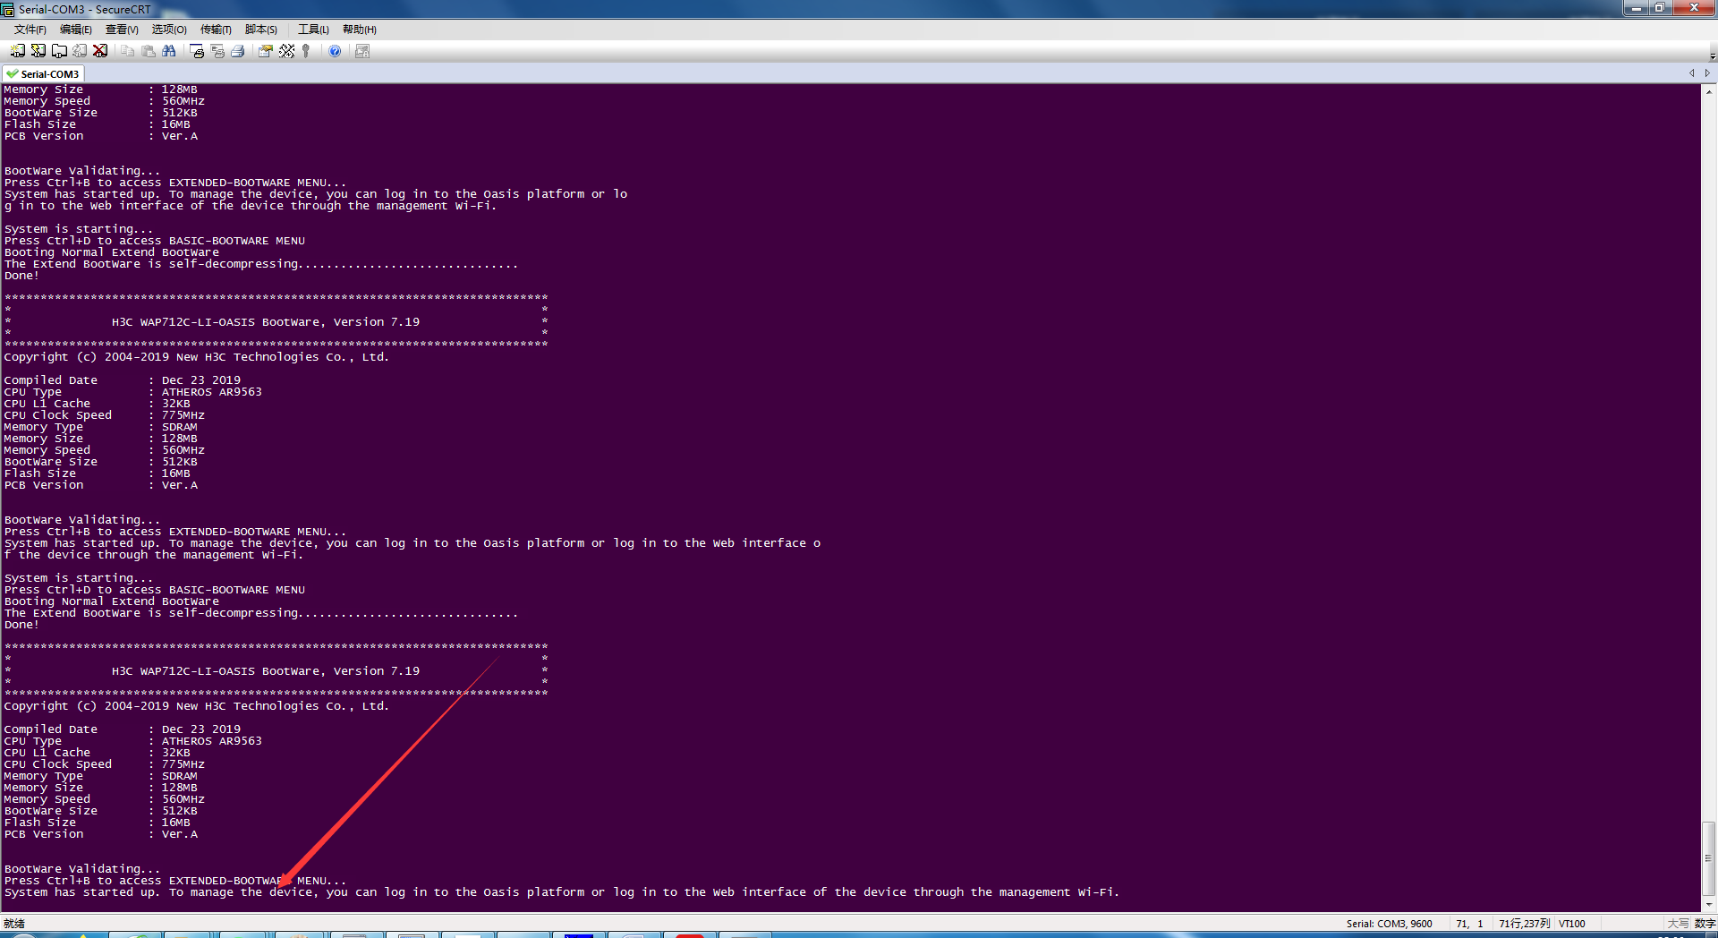Image resolution: width=1718 pixels, height=938 pixels.
Task: Open Session Options toolbar icon
Action: point(266,51)
